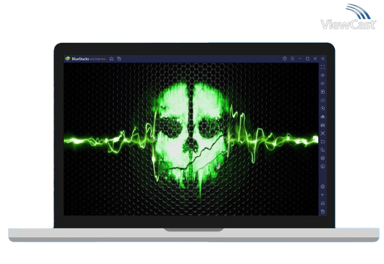384x264 pixels.
Task: Click the home icon in title bar
Action: click(x=112, y=59)
